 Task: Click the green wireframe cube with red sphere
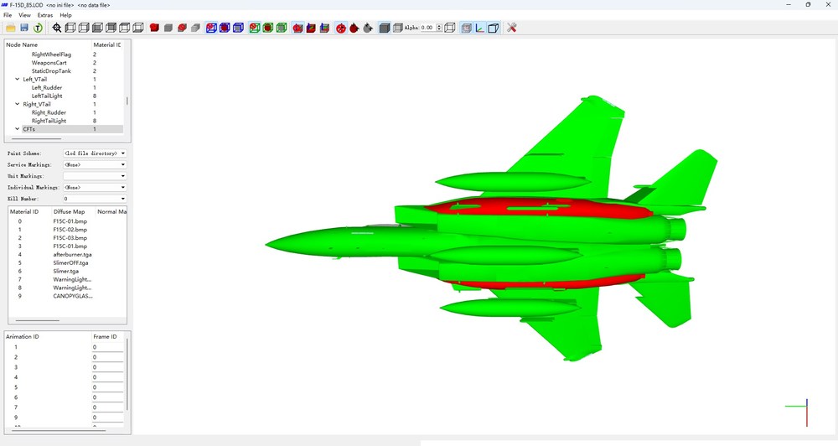pos(268,28)
